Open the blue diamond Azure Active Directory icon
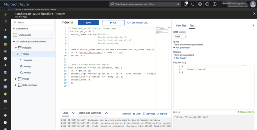This screenshot has height=130, width=257. pyautogui.click(x=5, y=115)
